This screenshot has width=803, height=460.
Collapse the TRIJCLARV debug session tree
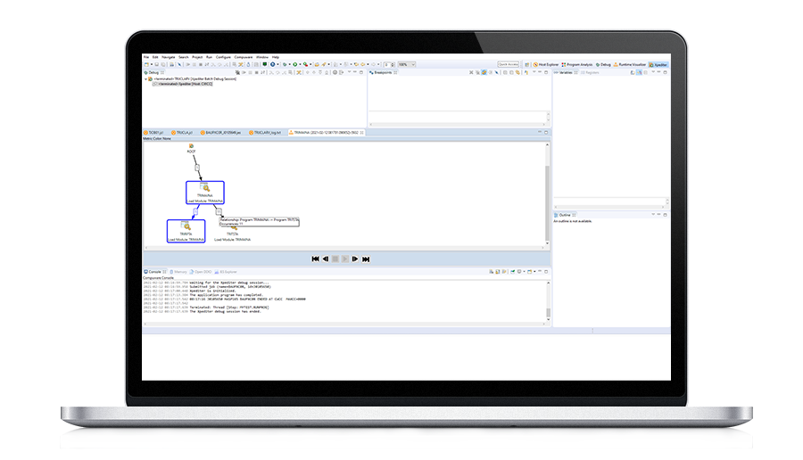tap(146, 78)
